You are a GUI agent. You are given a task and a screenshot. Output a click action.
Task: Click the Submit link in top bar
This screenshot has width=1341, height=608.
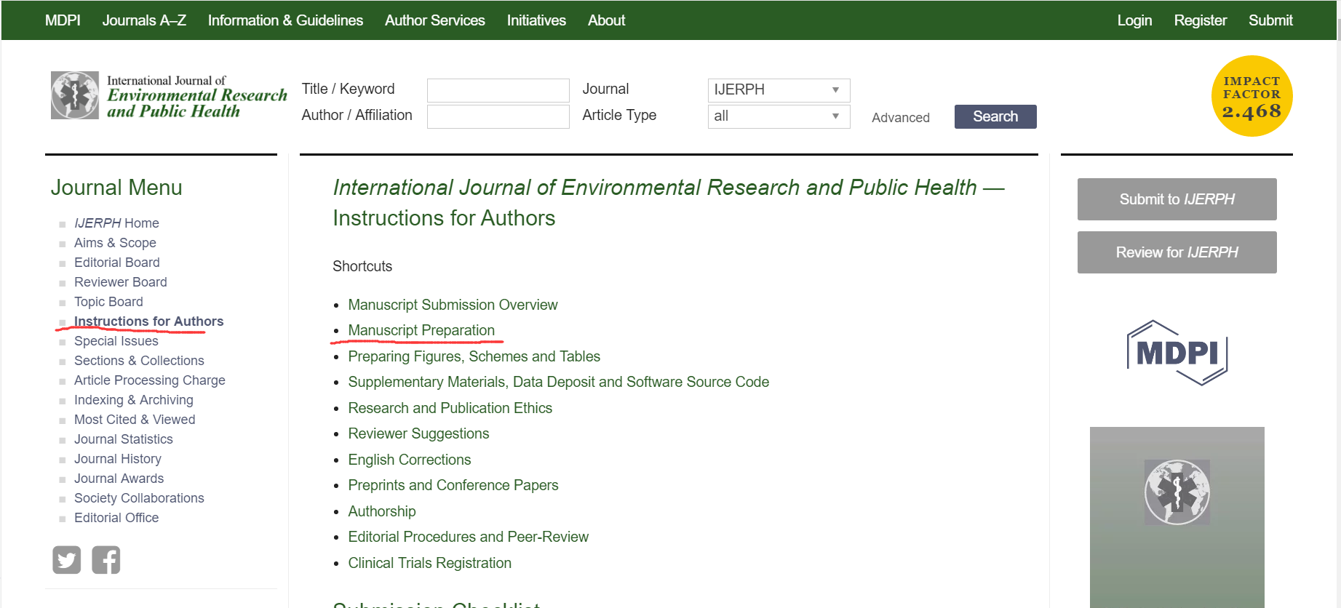1270,20
